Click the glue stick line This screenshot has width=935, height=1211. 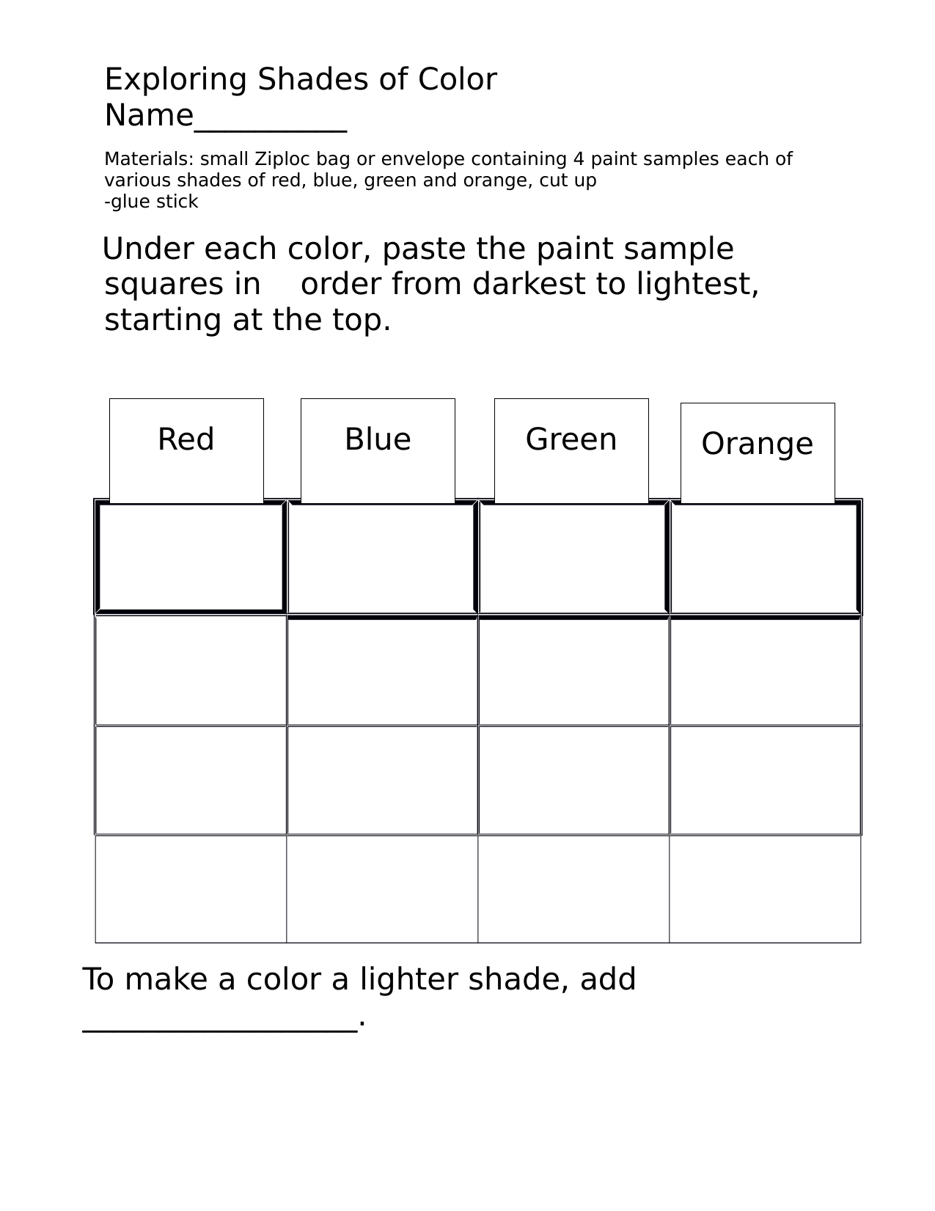point(151,202)
